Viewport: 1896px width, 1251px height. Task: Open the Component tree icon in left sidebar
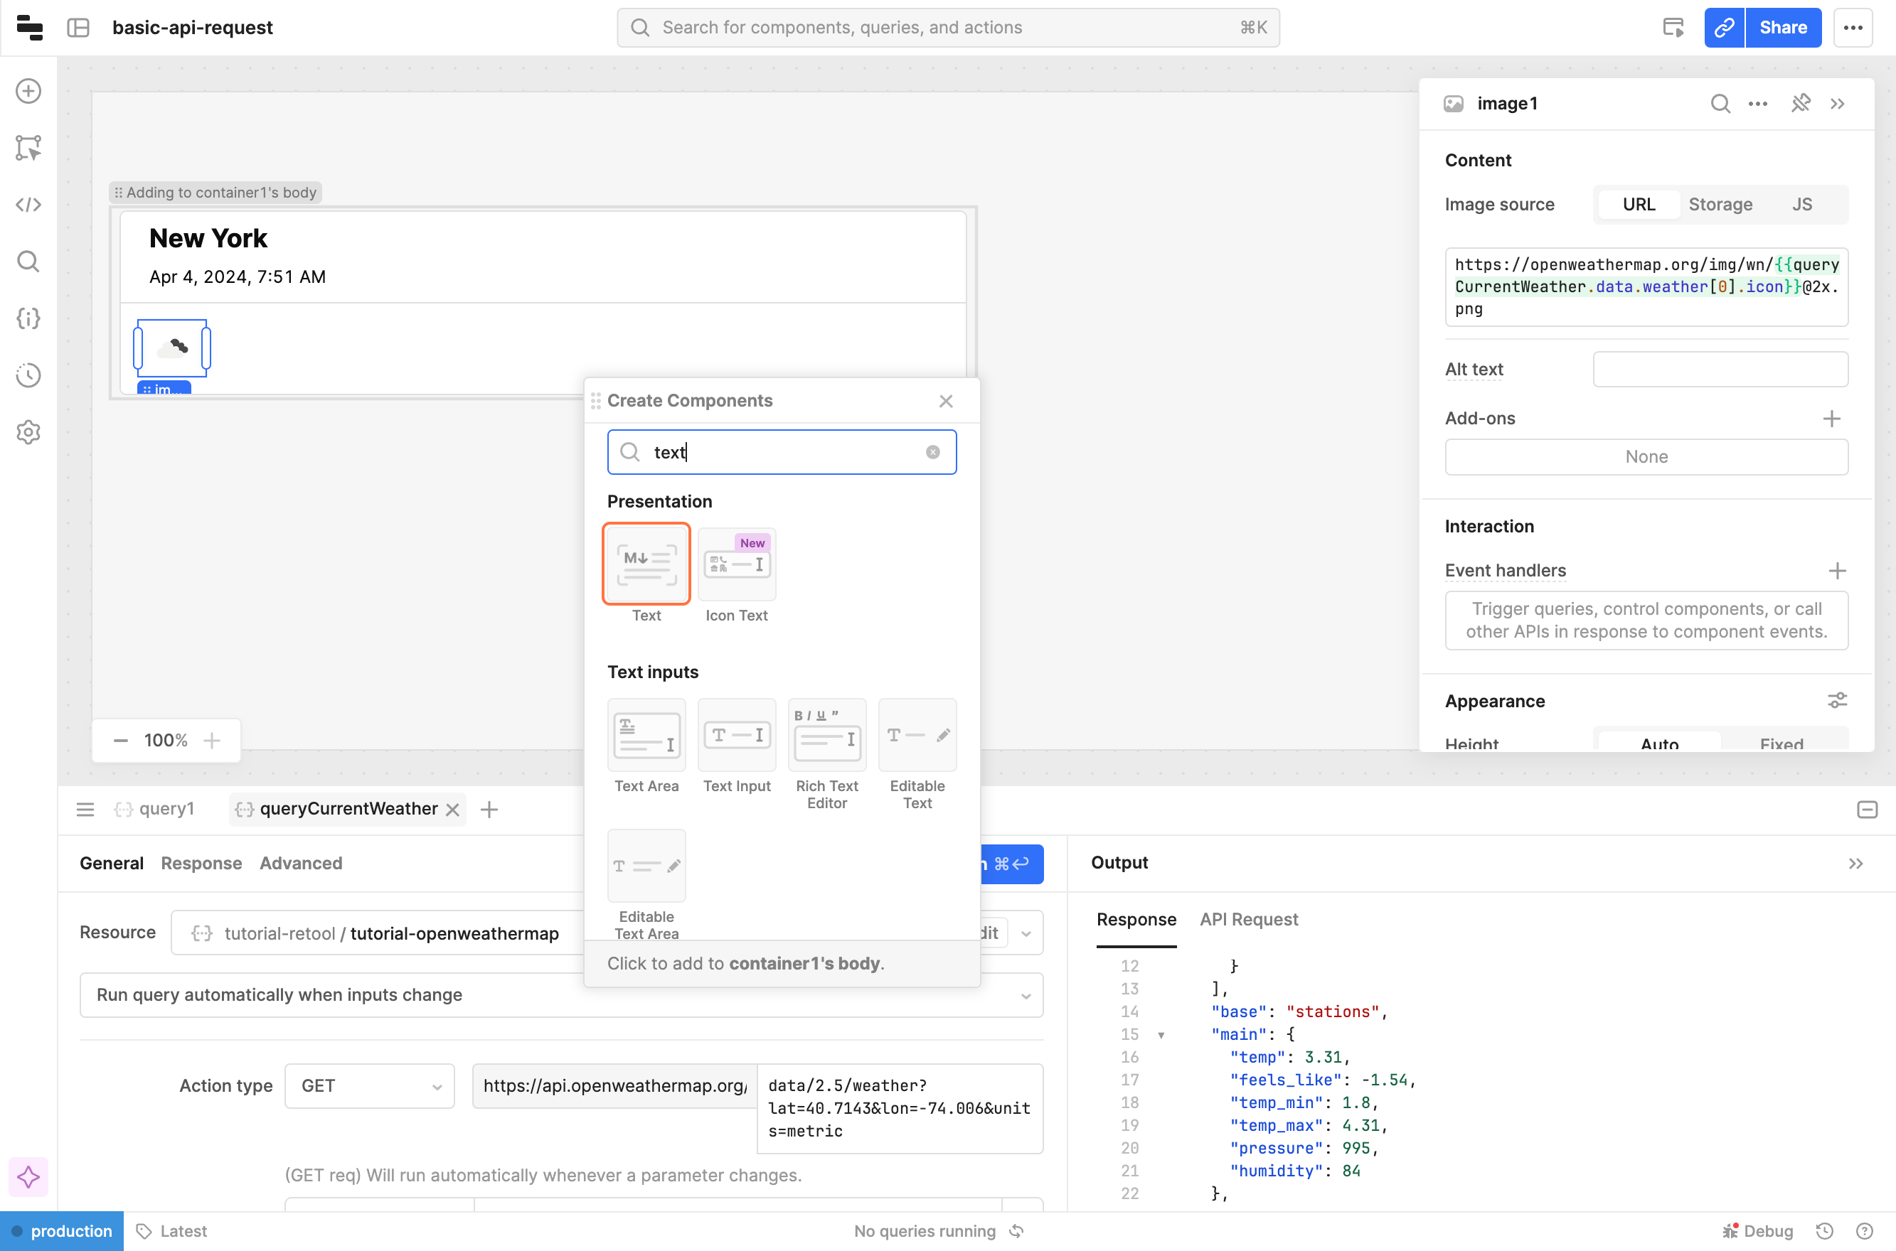(x=28, y=148)
